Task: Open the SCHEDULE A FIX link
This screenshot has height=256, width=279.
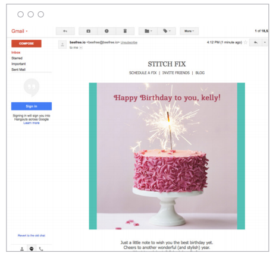Action: [143, 73]
